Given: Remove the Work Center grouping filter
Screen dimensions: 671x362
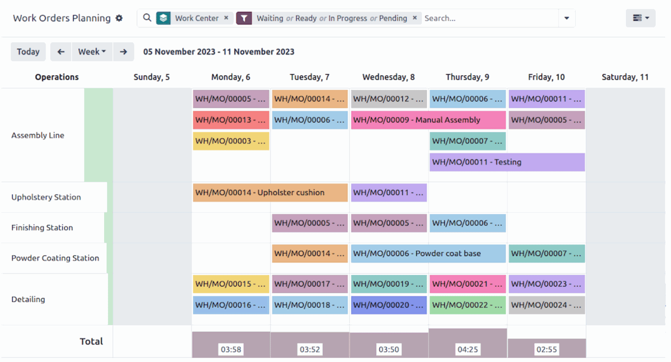Looking at the screenshot, I should pos(226,18).
